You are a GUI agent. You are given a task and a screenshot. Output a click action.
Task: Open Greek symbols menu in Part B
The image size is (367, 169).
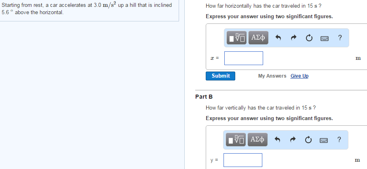(257, 140)
